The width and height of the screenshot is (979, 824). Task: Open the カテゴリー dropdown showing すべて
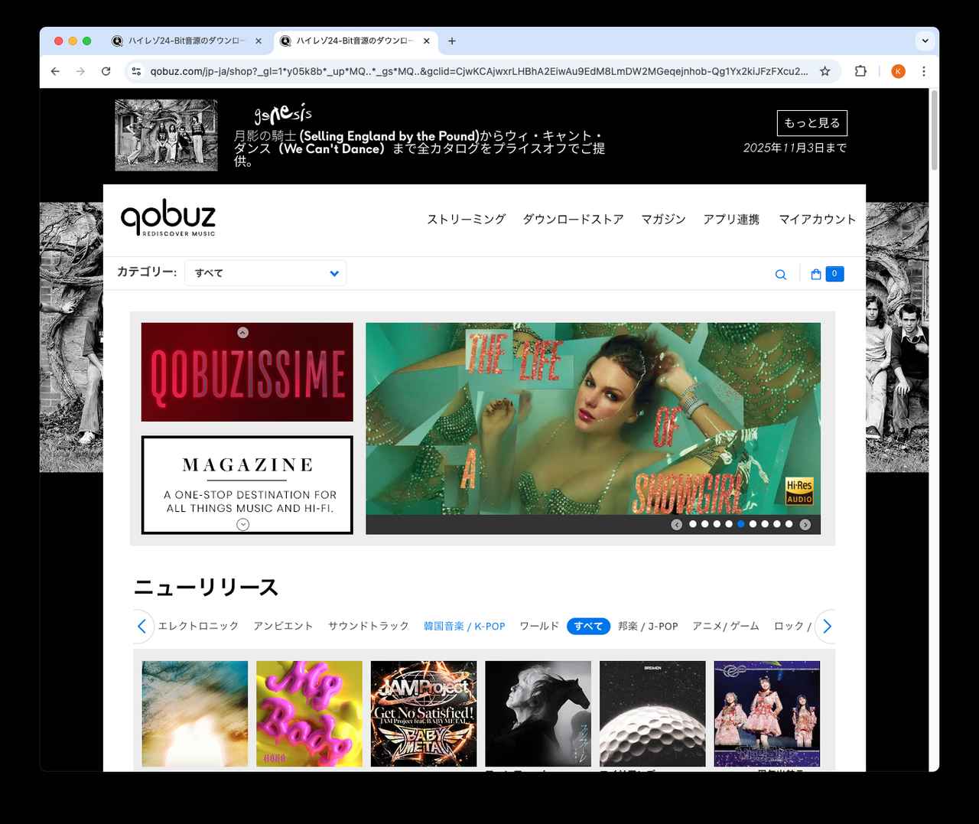point(265,272)
